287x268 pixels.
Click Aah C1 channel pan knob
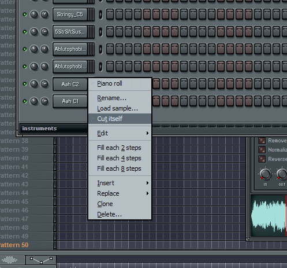click(x=34, y=101)
